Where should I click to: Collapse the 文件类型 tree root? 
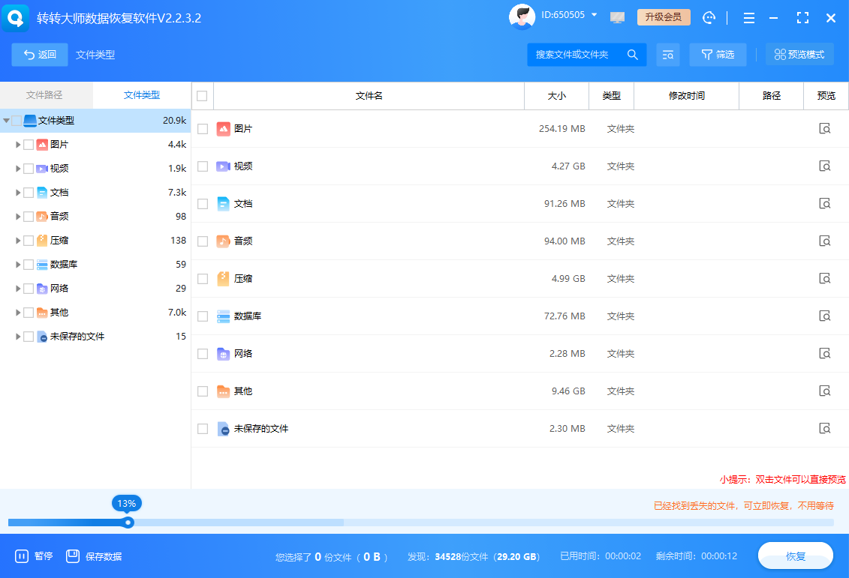pos(8,120)
